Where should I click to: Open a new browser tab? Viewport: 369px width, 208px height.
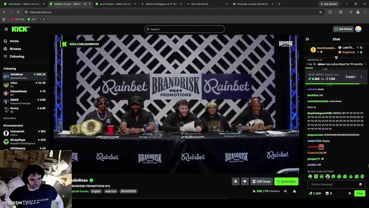279,4
